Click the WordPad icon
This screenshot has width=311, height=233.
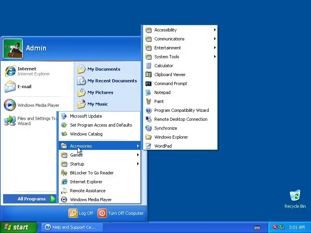[149, 146]
